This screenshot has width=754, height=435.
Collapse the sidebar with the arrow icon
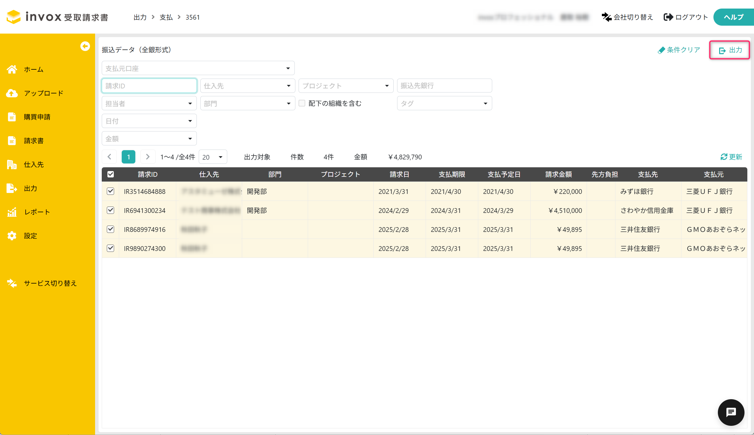point(85,46)
